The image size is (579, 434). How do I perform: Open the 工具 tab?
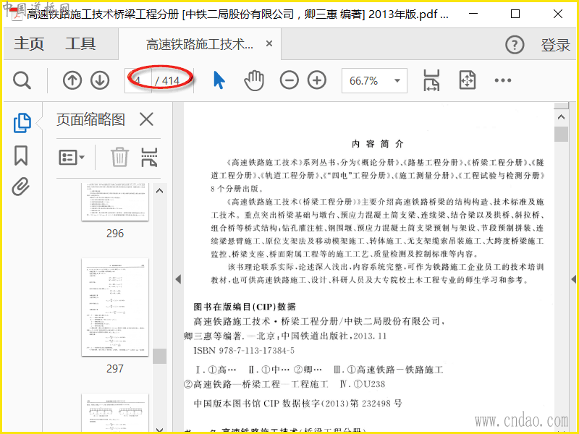tap(80, 44)
